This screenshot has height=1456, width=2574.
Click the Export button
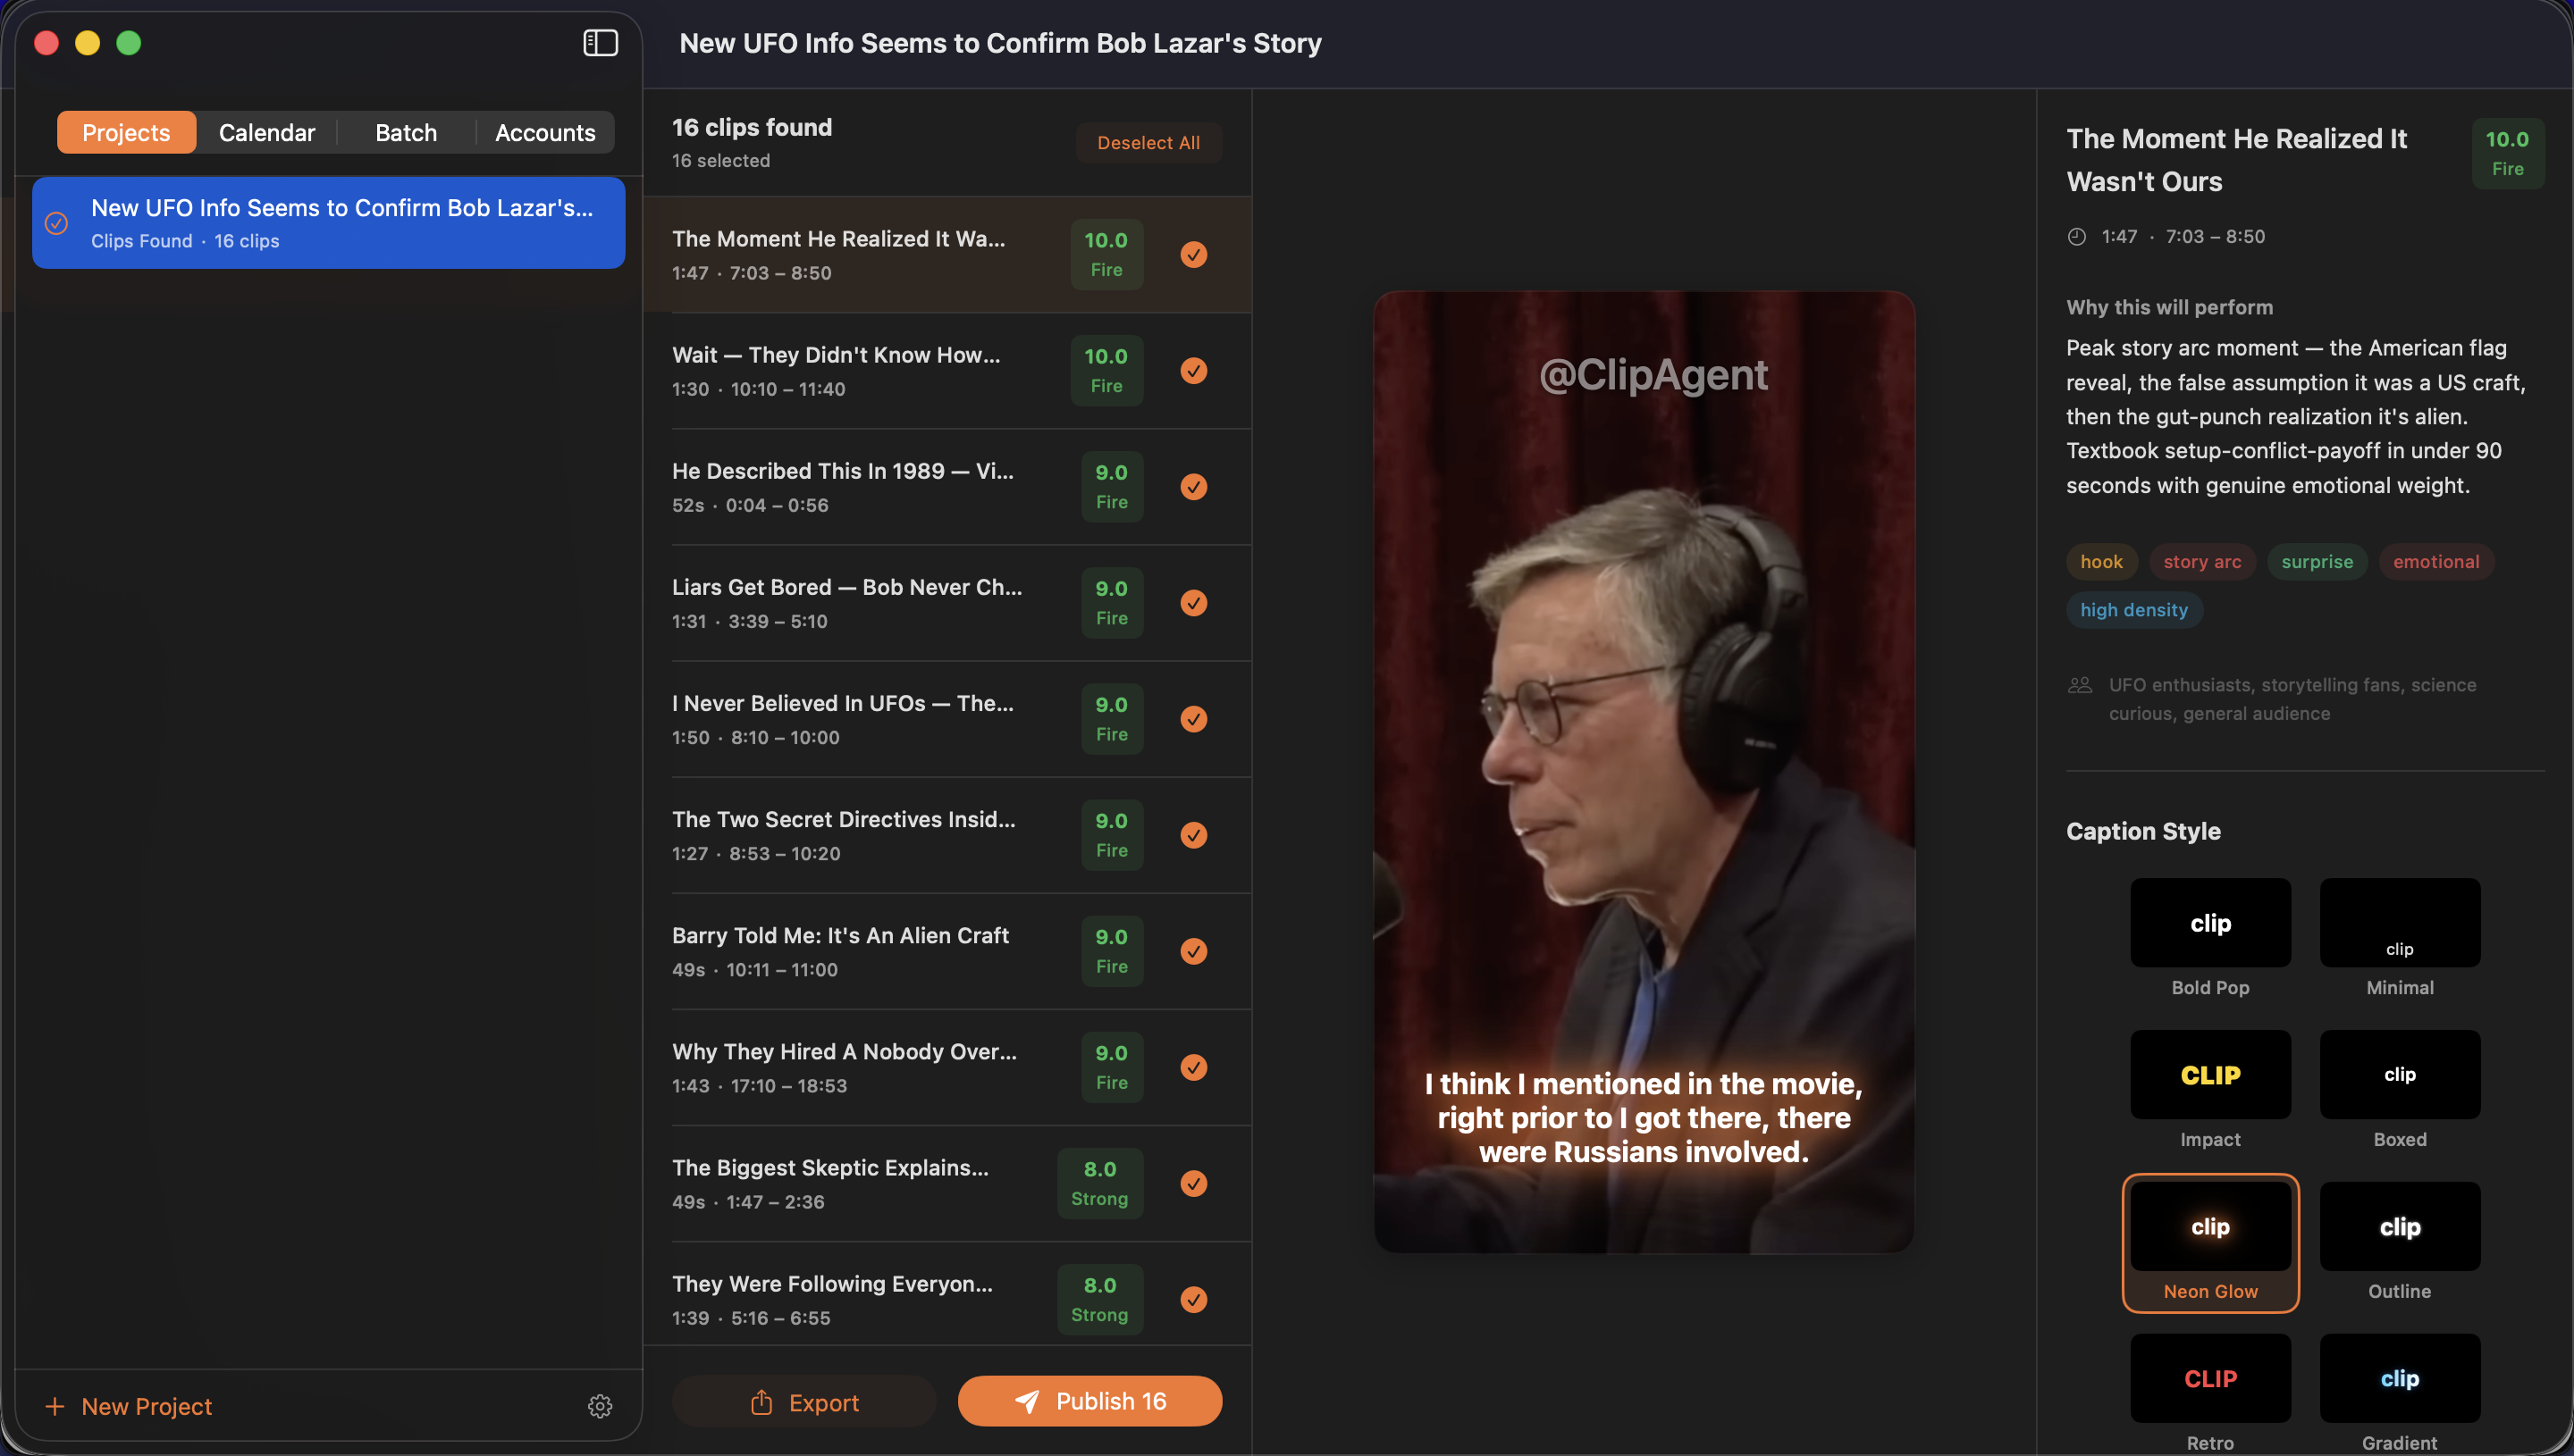(x=803, y=1402)
